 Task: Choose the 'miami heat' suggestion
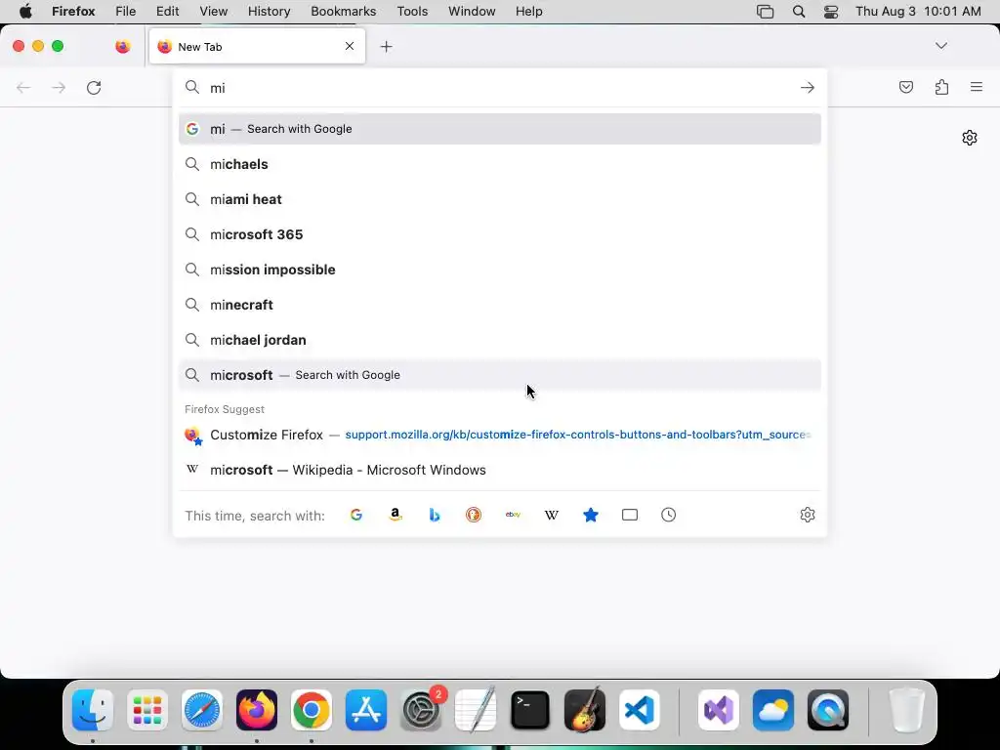500,199
